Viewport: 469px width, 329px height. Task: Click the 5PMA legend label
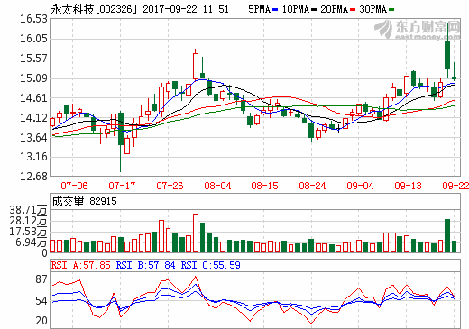tap(259, 10)
